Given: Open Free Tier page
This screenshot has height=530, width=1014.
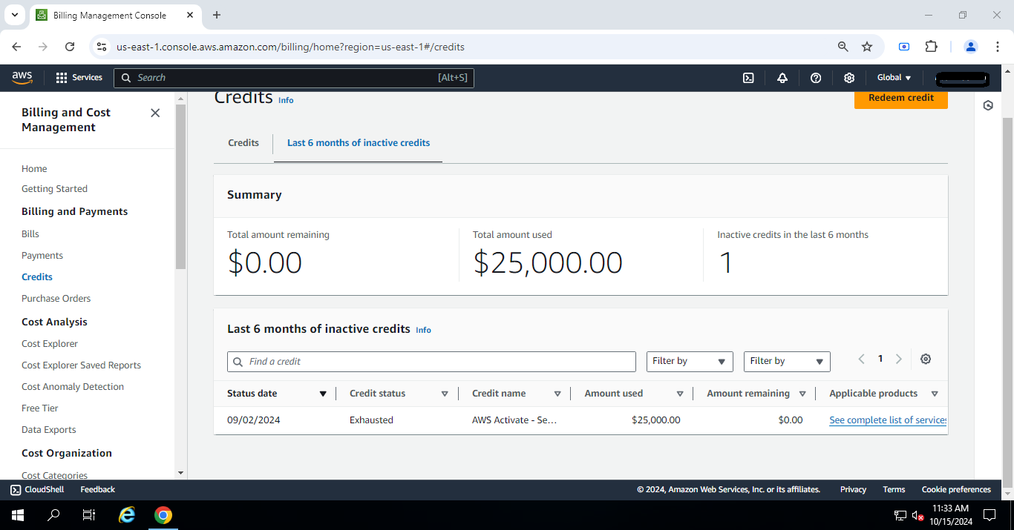Looking at the screenshot, I should pyautogui.click(x=40, y=408).
